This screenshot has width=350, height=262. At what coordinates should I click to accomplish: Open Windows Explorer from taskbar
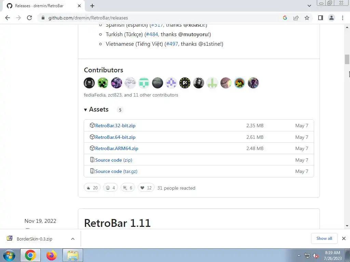73,255
